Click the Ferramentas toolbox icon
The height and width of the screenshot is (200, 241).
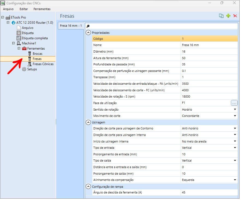(24, 49)
